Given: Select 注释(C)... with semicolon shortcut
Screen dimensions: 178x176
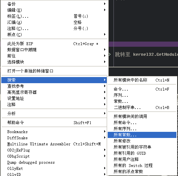Looking at the screenshot, I should (54, 28).
